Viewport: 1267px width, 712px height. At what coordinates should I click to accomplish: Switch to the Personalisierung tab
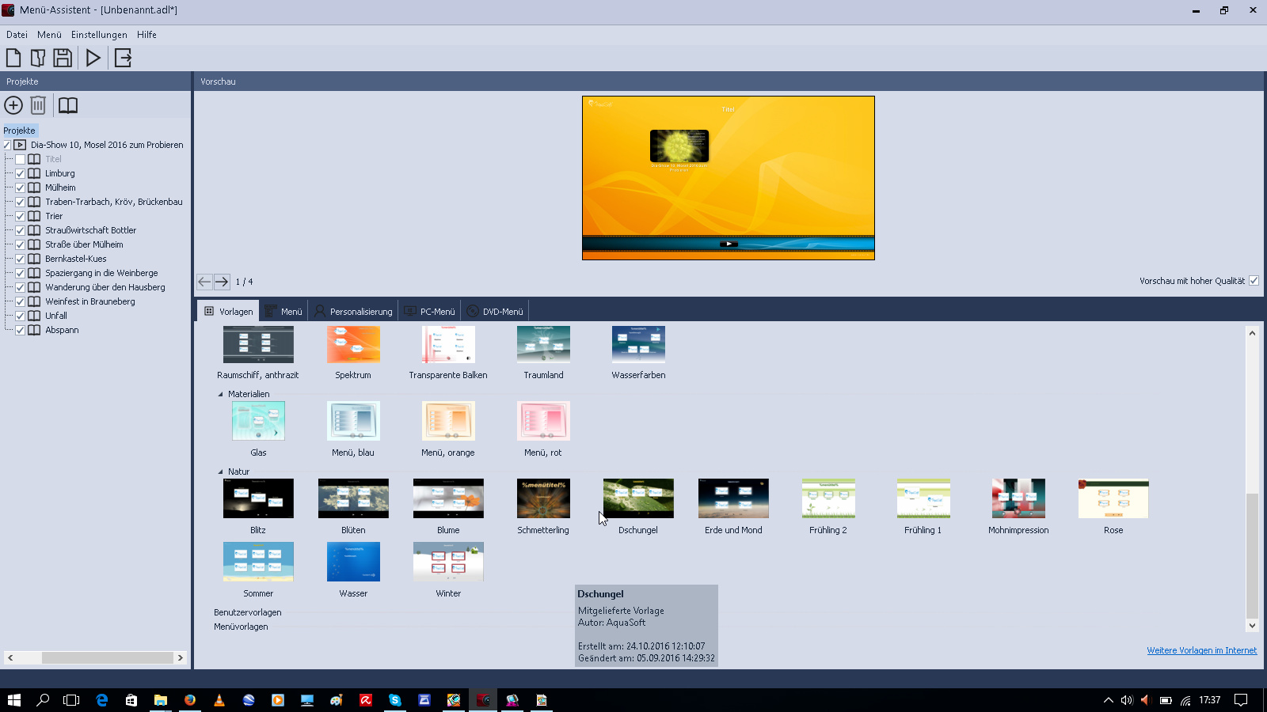click(x=353, y=312)
